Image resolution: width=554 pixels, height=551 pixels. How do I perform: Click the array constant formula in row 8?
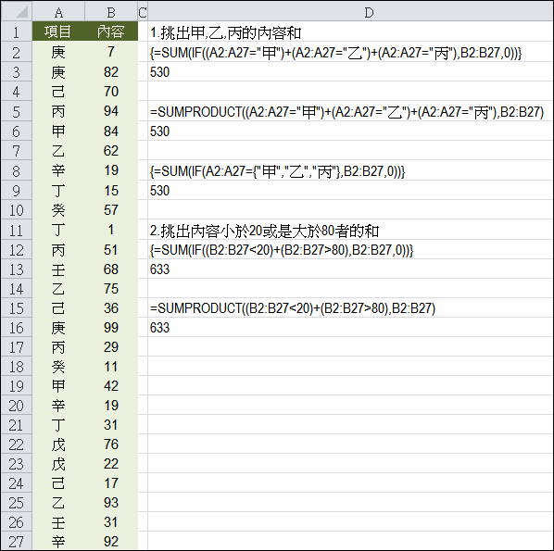(x=278, y=171)
